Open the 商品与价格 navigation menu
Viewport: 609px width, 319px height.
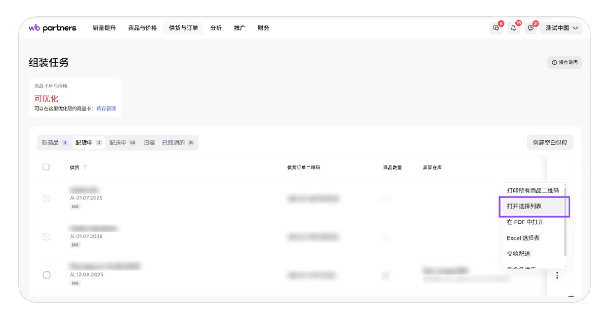pos(142,28)
